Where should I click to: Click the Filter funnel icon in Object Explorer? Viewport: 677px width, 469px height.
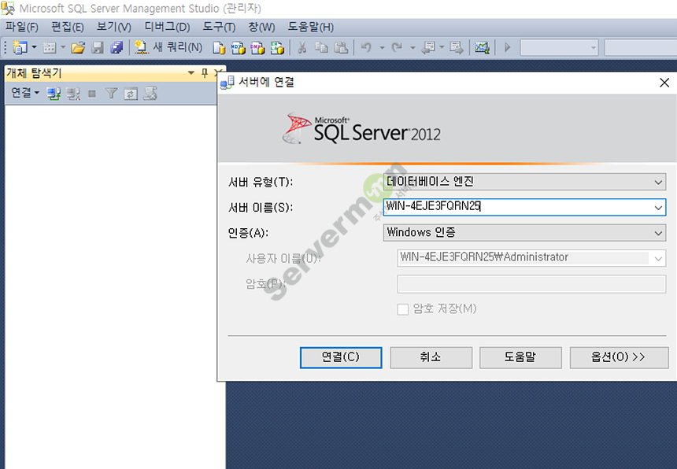(112, 93)
